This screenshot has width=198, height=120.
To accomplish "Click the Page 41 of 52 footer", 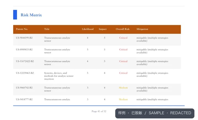I will click(99, 111).
